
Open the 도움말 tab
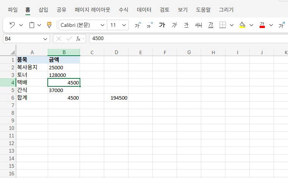coord(203,9)
